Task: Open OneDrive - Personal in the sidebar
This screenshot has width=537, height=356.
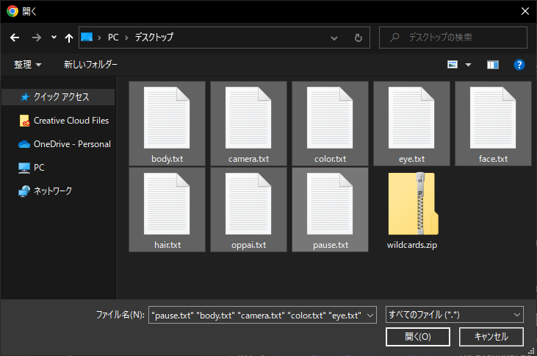Action: [71, 144]
